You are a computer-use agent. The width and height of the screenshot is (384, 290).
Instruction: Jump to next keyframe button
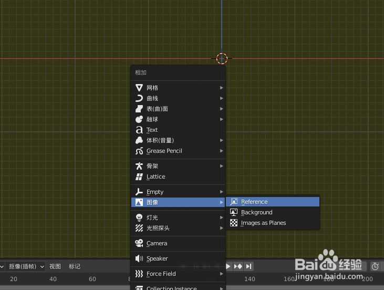point(238,266)
